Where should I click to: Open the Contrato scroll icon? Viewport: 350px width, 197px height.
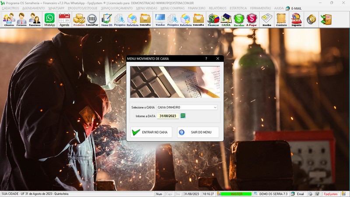tap(281, 20)
